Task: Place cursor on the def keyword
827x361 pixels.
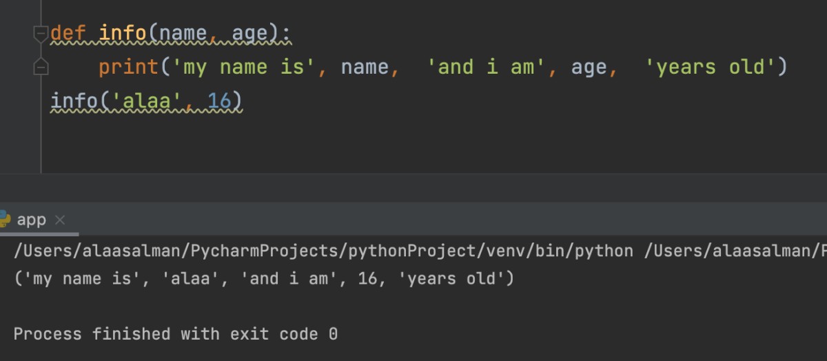Action: pyautogui.click(x=68, y=32)
